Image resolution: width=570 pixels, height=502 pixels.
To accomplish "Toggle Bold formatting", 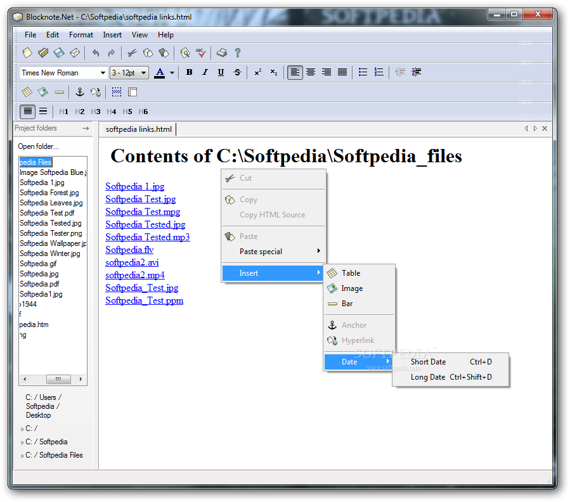I will (189, 72).
